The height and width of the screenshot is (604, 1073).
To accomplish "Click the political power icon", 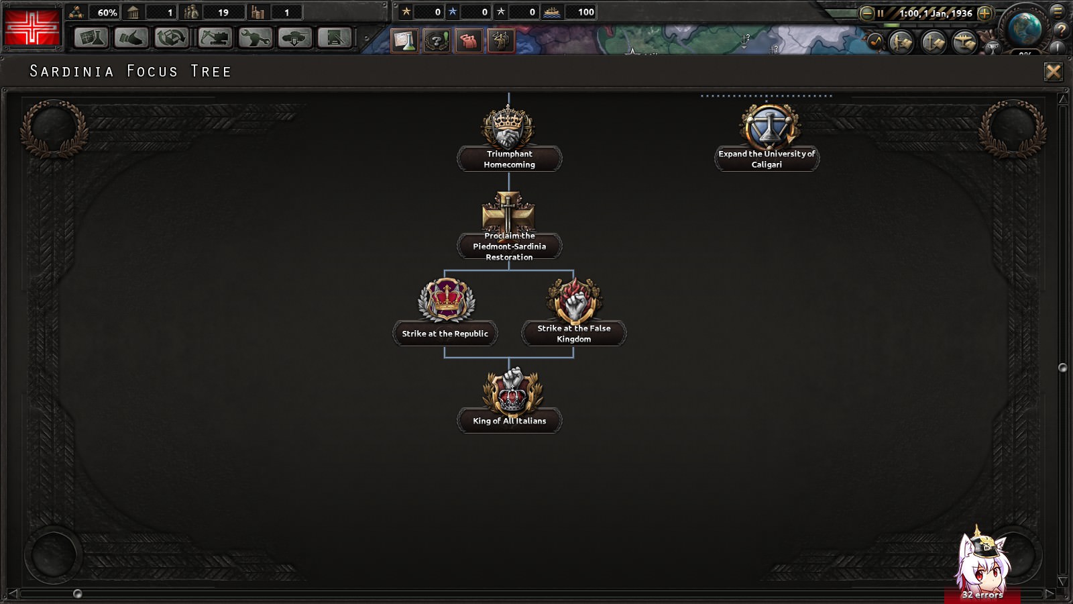I will [76, 12].
